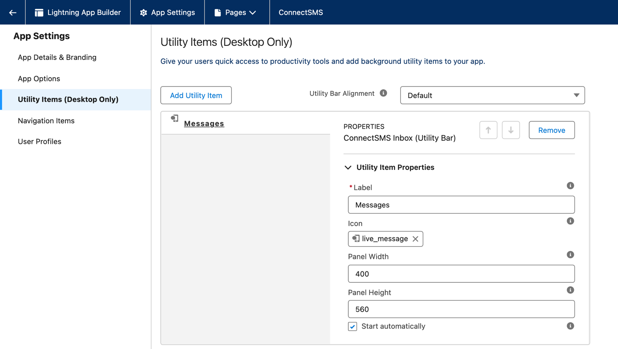Click the Remove button
The width and height of the screenshot is (618, 349).
552,130
